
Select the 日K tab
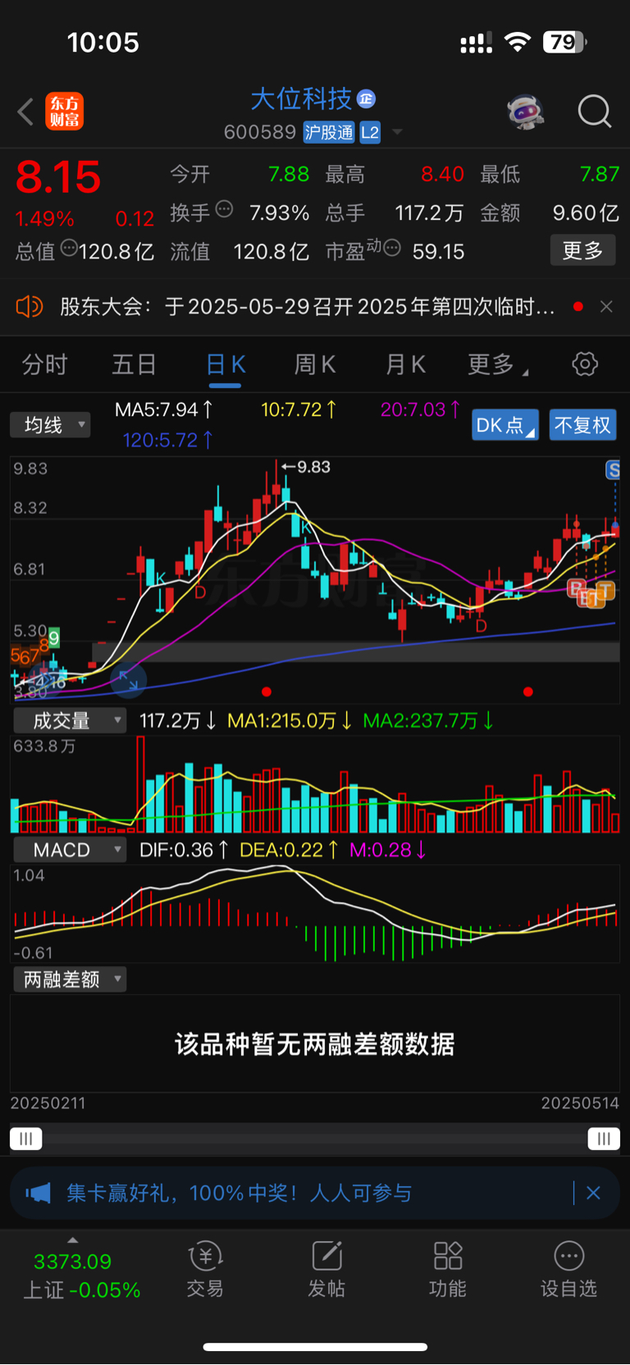226,364
